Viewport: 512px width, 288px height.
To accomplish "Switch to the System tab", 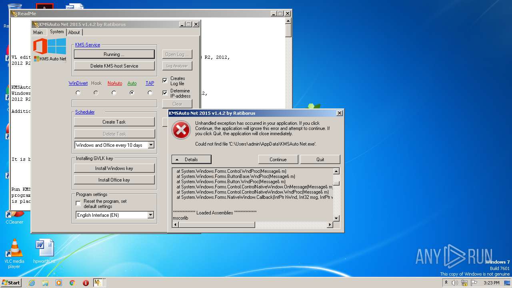I will point(57,32).
